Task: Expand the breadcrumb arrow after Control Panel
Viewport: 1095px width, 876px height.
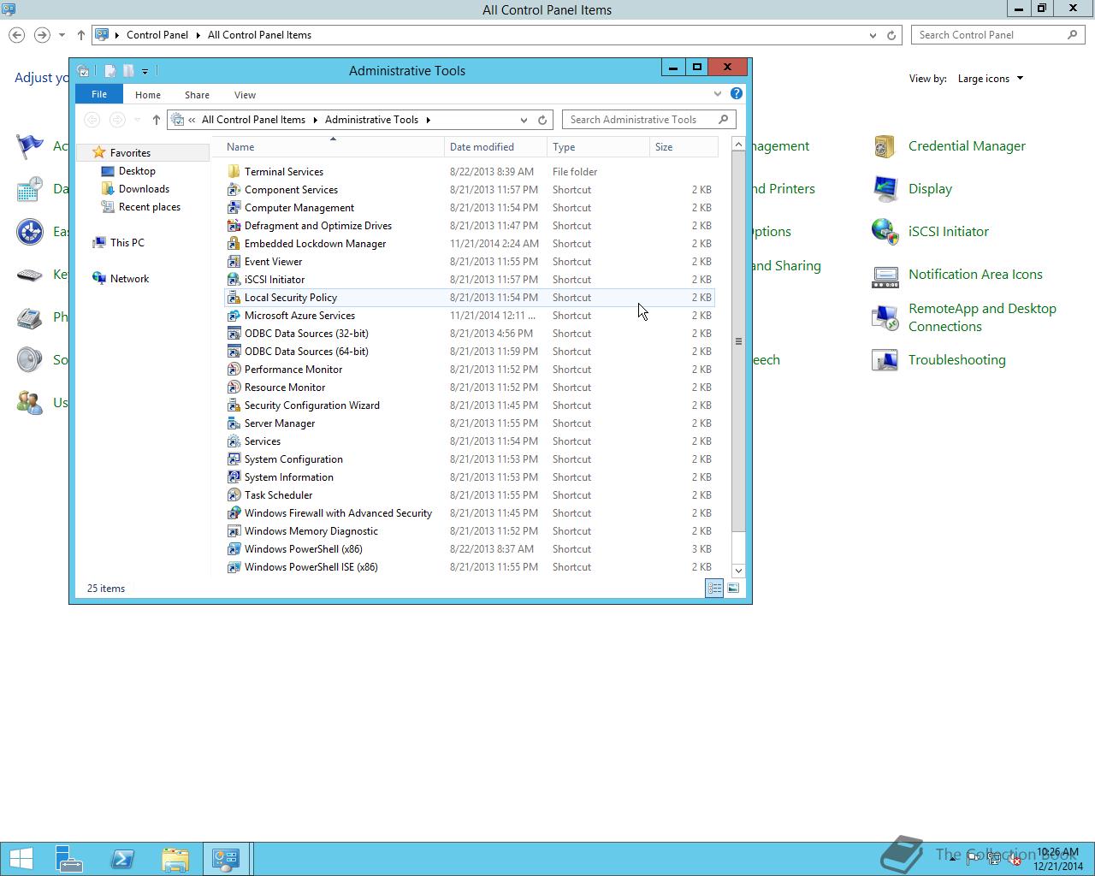Action: (x=198, y=35)
